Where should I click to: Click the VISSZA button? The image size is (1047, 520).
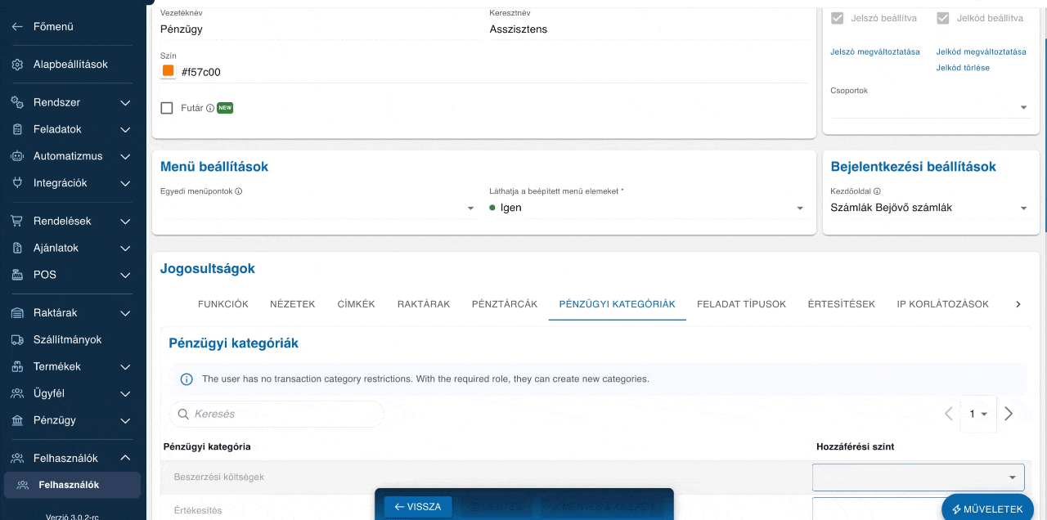[x=418, y=507]
